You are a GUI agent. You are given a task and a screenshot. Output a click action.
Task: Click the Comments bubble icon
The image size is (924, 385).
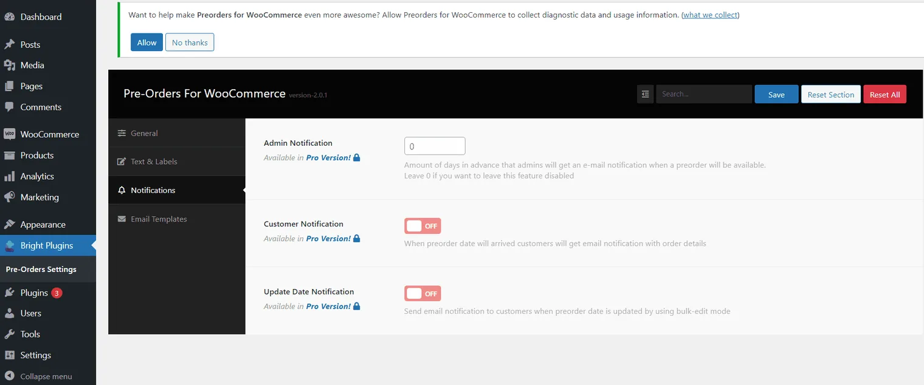pyautogui.click(x=9, y=107)
